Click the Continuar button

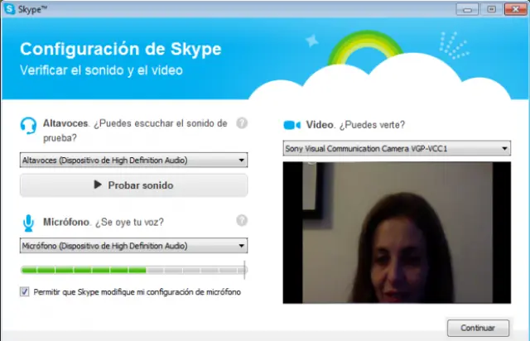(478, 328)
